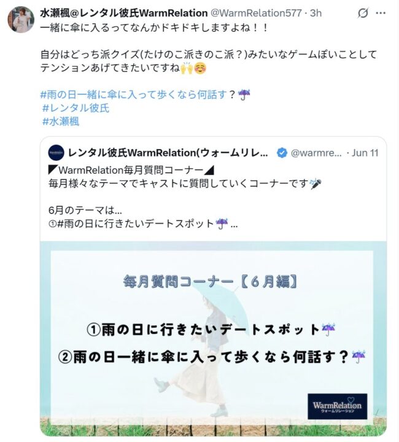
Task: Open hashtag #雨の日一緒に傘に入って歩くなら何話す
Action: tap(134, 95)
